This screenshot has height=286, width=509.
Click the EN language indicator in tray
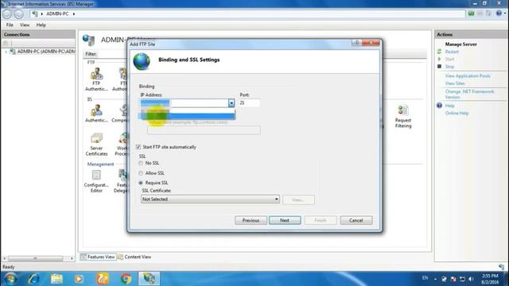click(x=425, y=278)
